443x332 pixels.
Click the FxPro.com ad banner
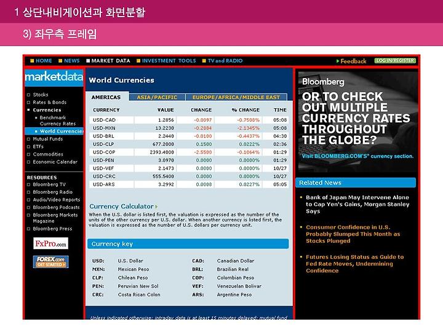(51, 243)
